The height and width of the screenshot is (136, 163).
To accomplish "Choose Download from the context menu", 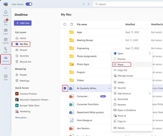I will pyautogui.click(x=132, y=99).
